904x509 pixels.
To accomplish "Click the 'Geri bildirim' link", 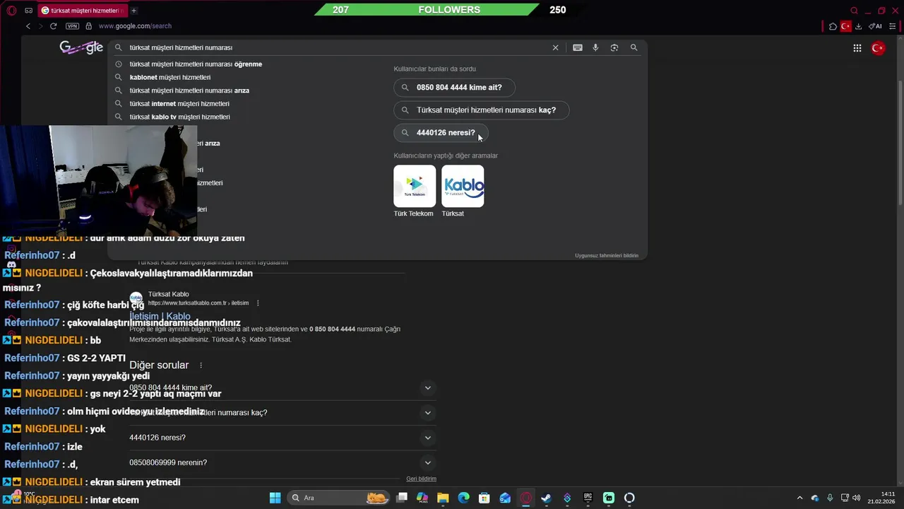I will pyautogui.click(x=421, y=479).
